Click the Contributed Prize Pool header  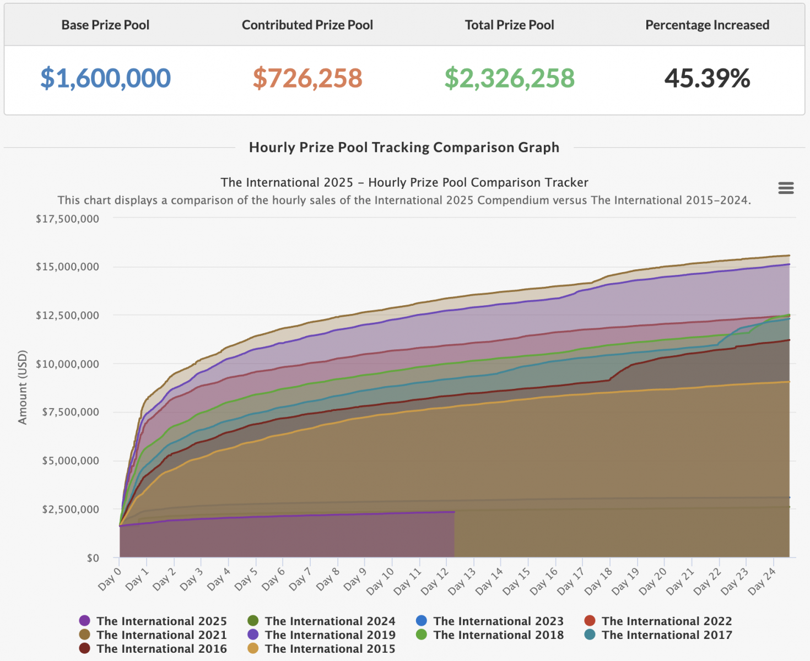tap(307, 25)
